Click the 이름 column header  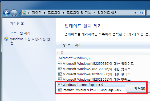60,52
